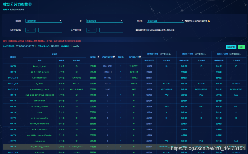Sort by the 生产预估行数 column sort icon

coord(140,57)
